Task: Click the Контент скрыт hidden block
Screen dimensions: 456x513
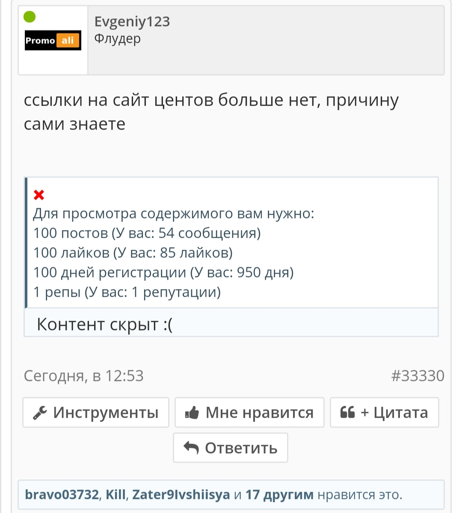Action: pyautogui.click(x=231, y=324)
